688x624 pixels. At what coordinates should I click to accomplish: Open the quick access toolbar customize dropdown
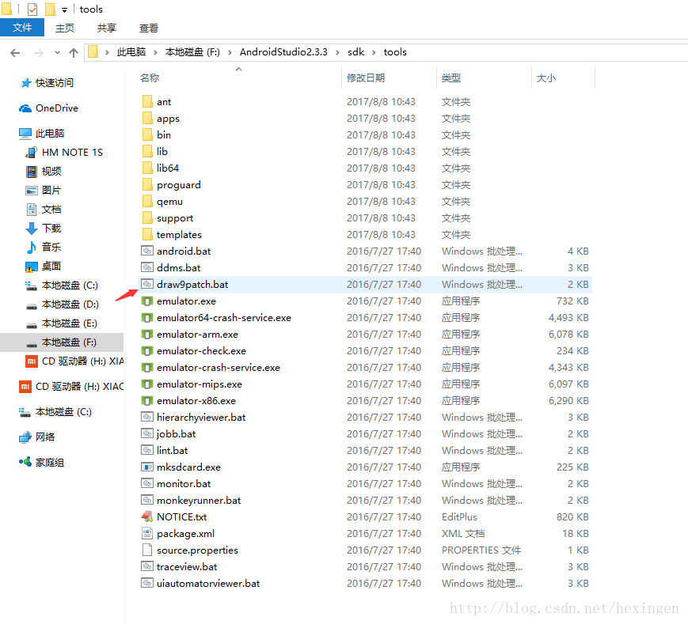point(64,9)
